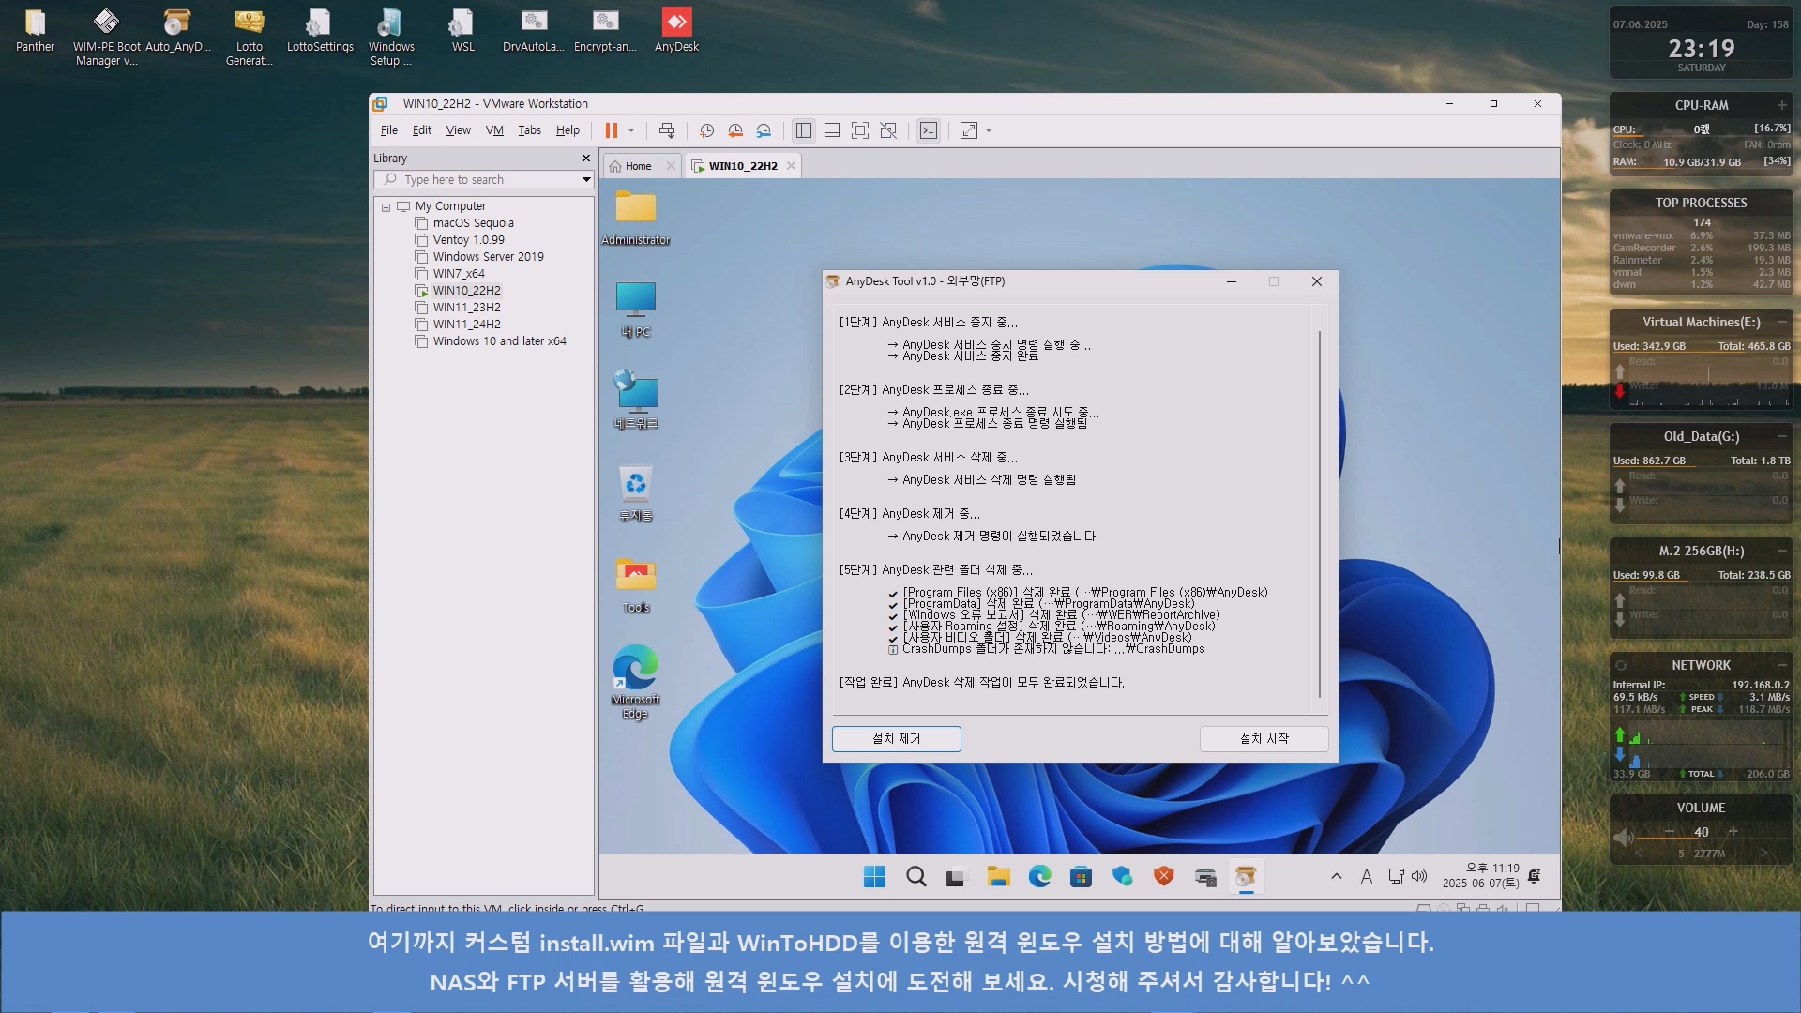Image resolution: width=1801 pixels, height=1013 pixels.
Task: Open the console view icon
Action: (929, 130)
